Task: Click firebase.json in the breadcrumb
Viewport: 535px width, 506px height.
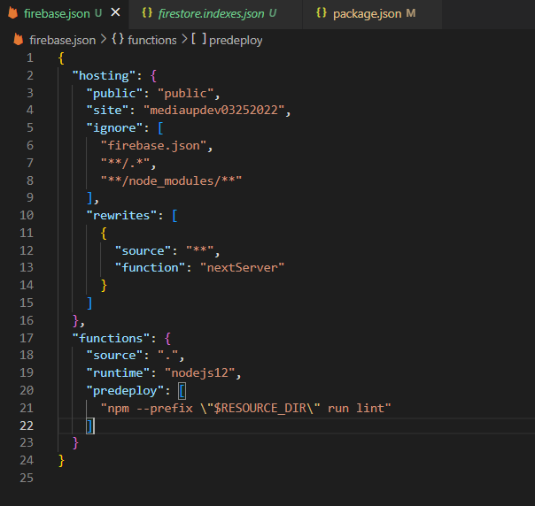Action: [62, 40]
